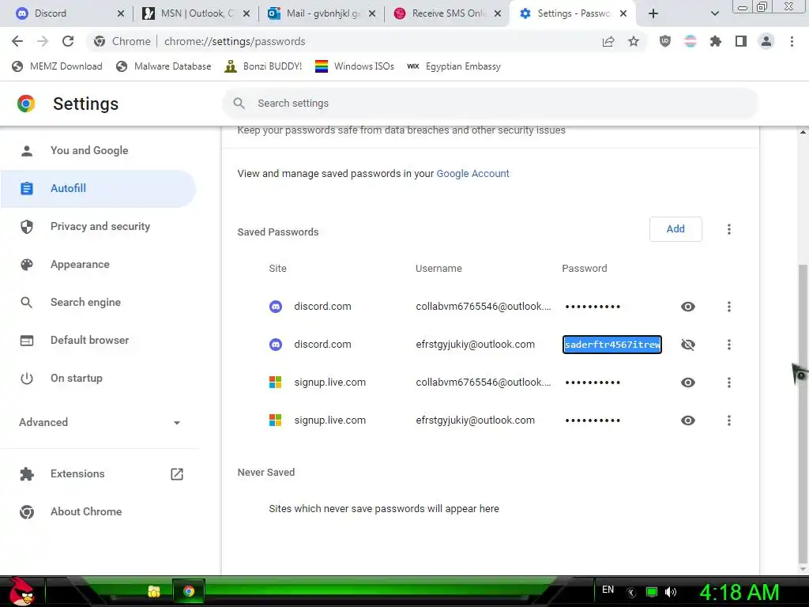Open the file manager taskbar icon
Image resolution: width=809 pixels, height=607 pixels.
tap(154, 591)
